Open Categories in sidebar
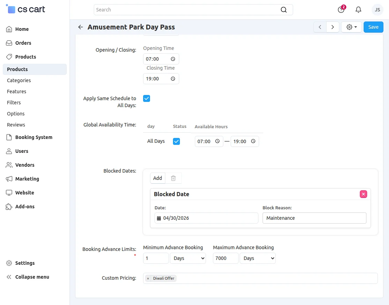The width and height of the screenshot is (389, 305). [19, 80]
